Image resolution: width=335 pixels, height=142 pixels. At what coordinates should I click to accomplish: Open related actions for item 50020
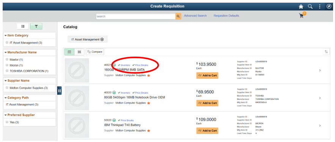[x=114, y=120]
